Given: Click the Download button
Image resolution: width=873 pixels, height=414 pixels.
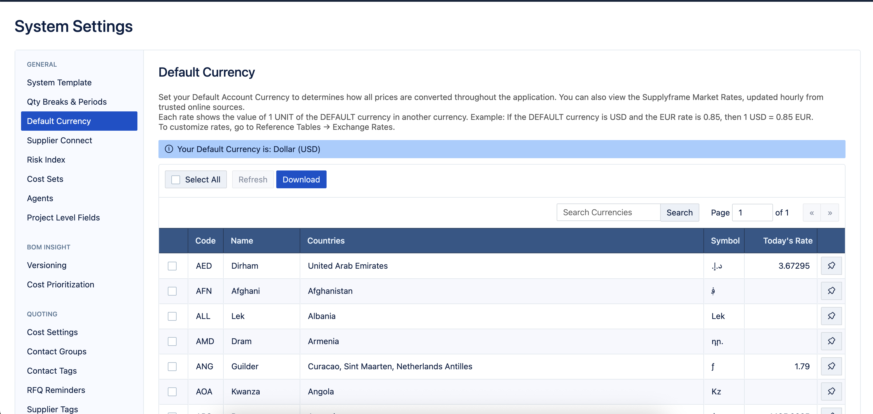Looking at the screenshot, I should [301, 180].
